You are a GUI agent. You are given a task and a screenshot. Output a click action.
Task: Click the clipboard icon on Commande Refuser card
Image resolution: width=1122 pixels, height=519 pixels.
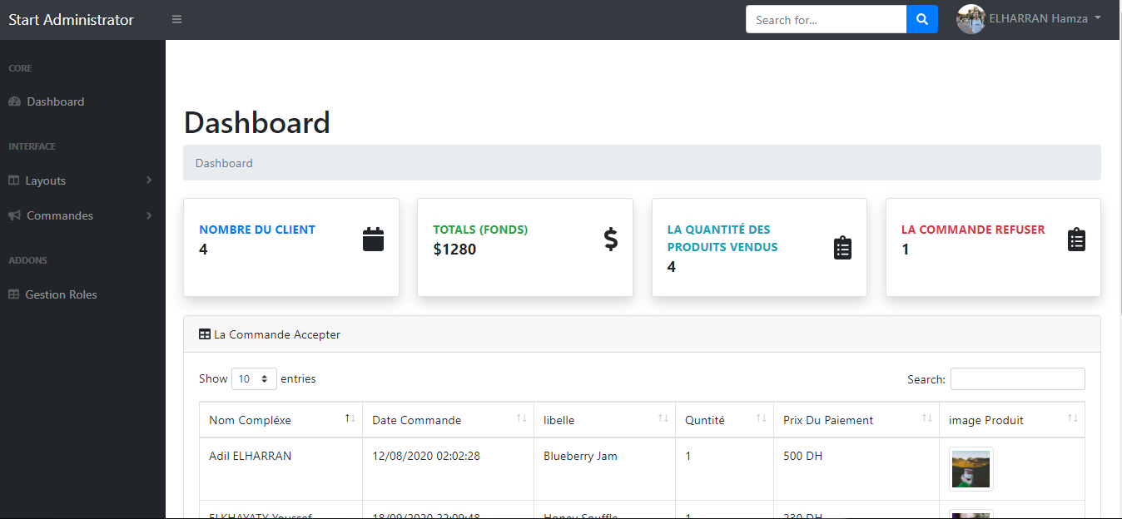[x=1076, y=239]
